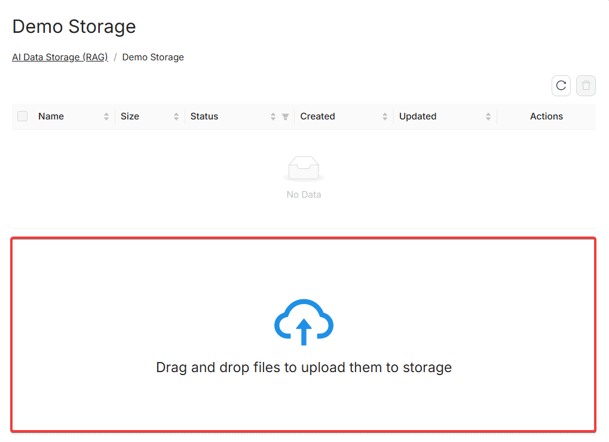Click the Name column header label

[51, 116]
